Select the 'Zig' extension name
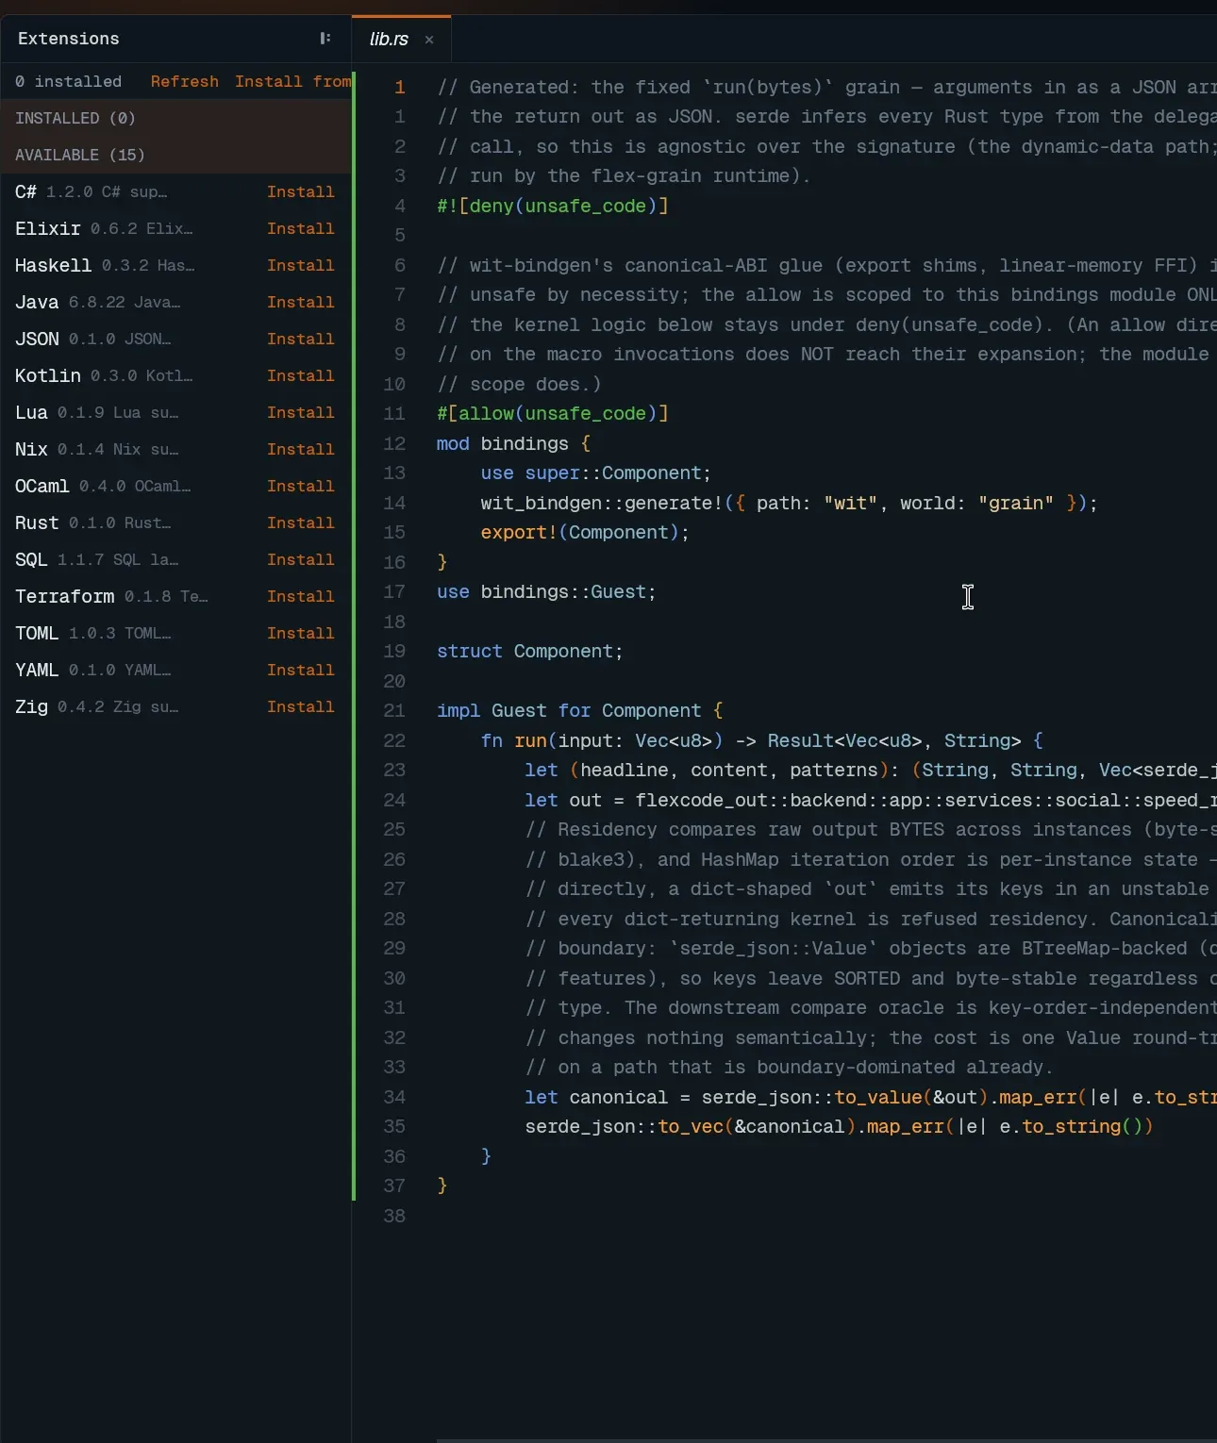The image size is (1217, 1443). 31,707
